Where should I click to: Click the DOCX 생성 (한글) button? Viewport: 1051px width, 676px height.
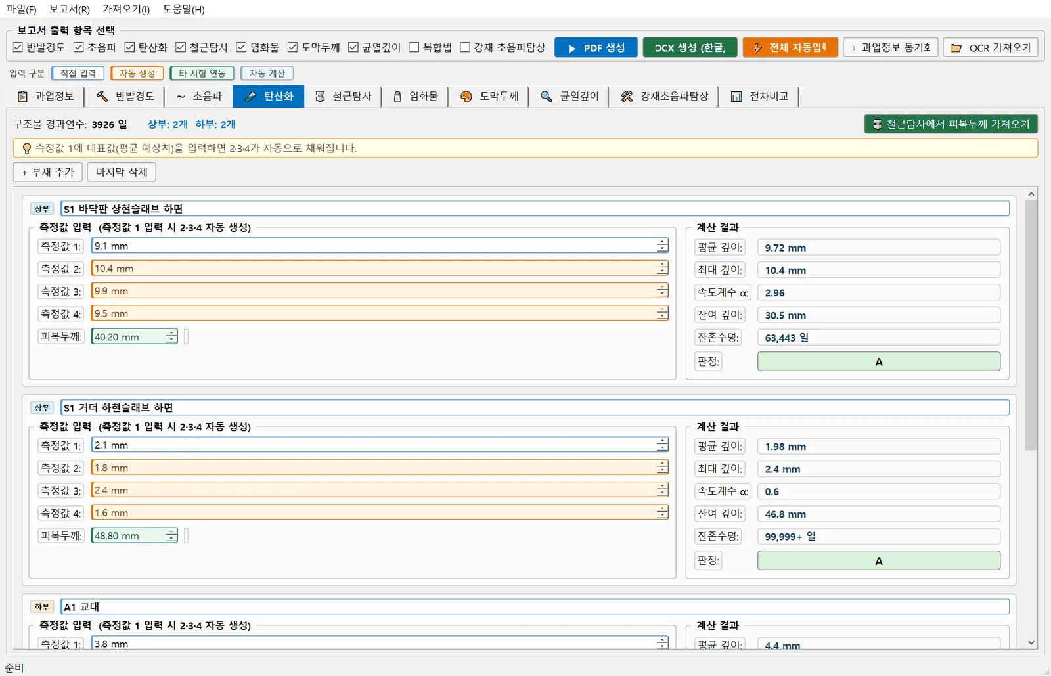pyautogui.click(x=690, y=48)
